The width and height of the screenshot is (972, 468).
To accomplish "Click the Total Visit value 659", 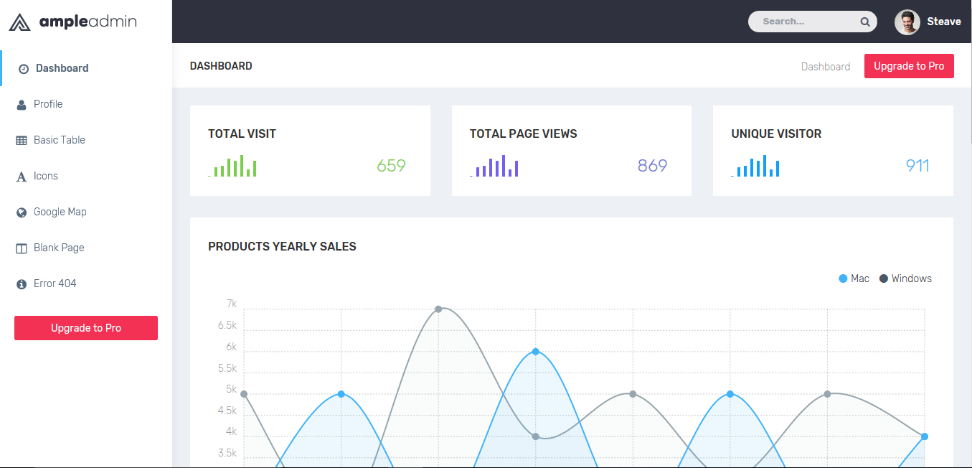I will [391, 166].
